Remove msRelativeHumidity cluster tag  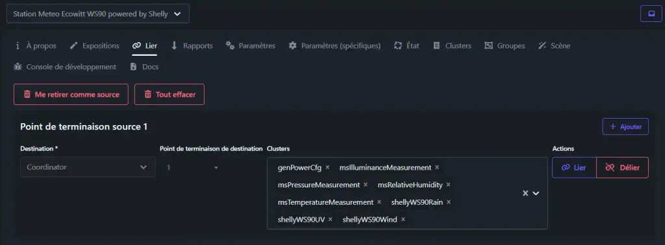pos(448,185)
